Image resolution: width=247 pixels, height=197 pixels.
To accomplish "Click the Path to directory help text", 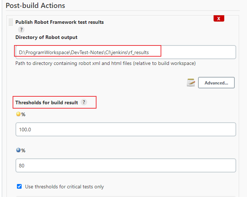I will pyautogui.click(x=105, y=63).
